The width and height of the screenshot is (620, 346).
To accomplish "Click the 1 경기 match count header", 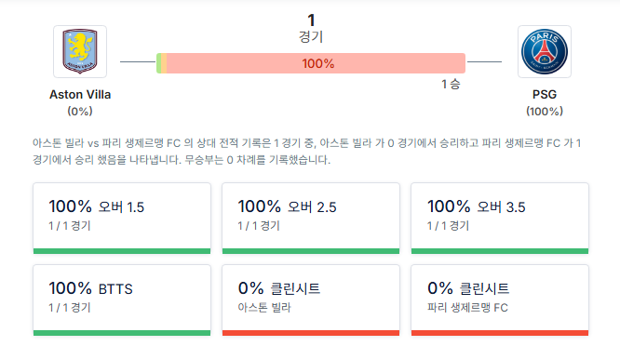I will pyautogui.click(x=311, y=29).
